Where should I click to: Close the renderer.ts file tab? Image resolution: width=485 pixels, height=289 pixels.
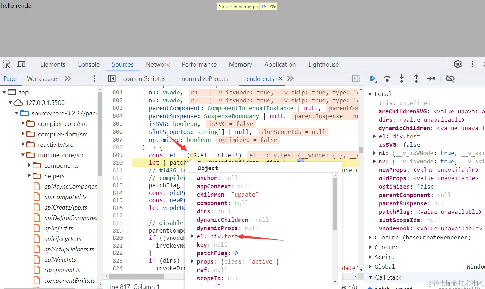click(x=280, y=78)
